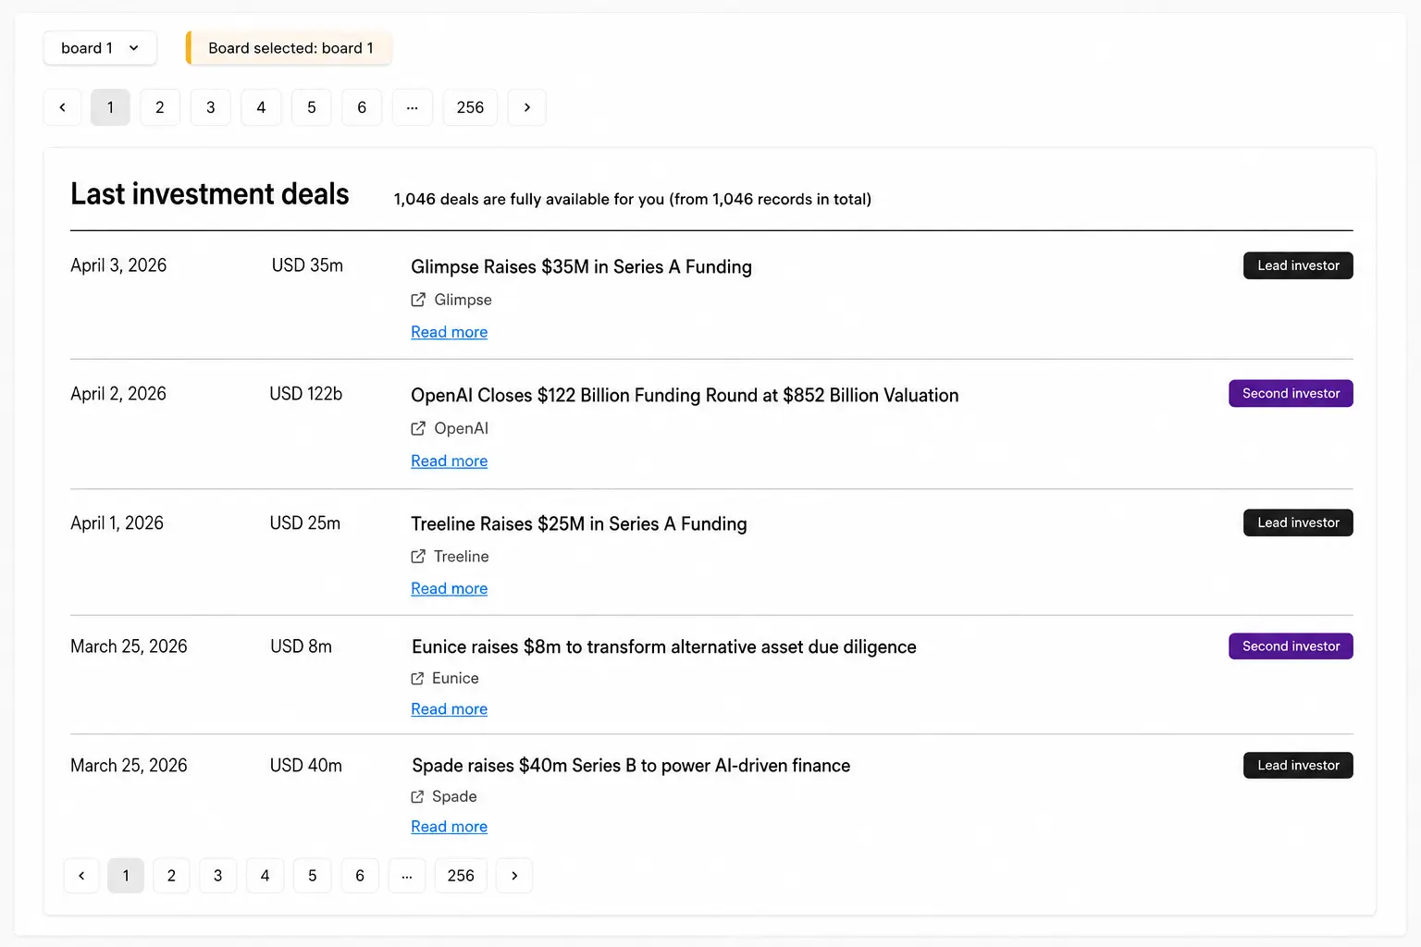Open the board 1 dropdown selector
The width and height of the screenshot is (1421, 947).
tap(100, 48)
